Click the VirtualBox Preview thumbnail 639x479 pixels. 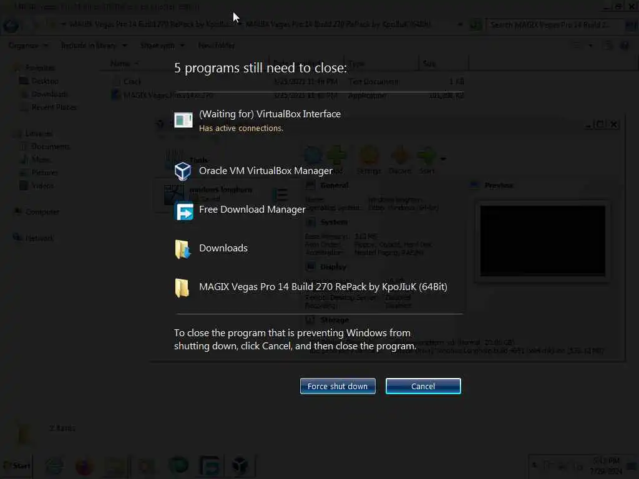[542, 241]
